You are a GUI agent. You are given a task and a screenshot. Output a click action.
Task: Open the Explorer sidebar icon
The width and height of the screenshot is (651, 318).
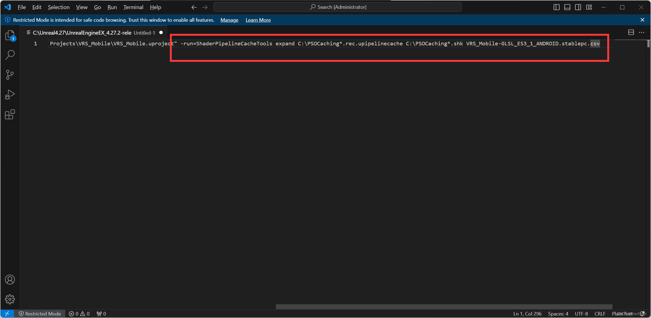coord(10,35)
